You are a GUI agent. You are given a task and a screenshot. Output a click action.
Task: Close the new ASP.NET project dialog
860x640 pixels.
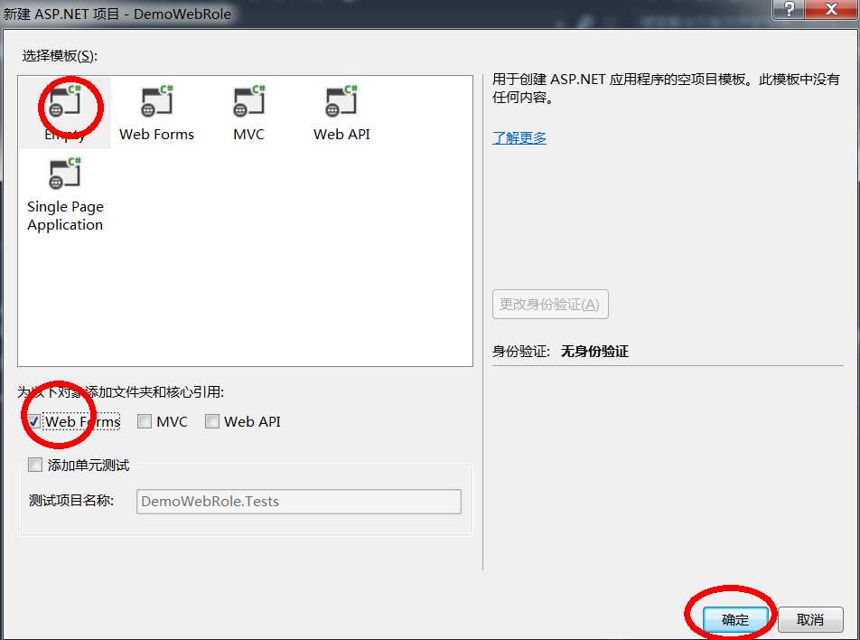(x=831, y=9)
